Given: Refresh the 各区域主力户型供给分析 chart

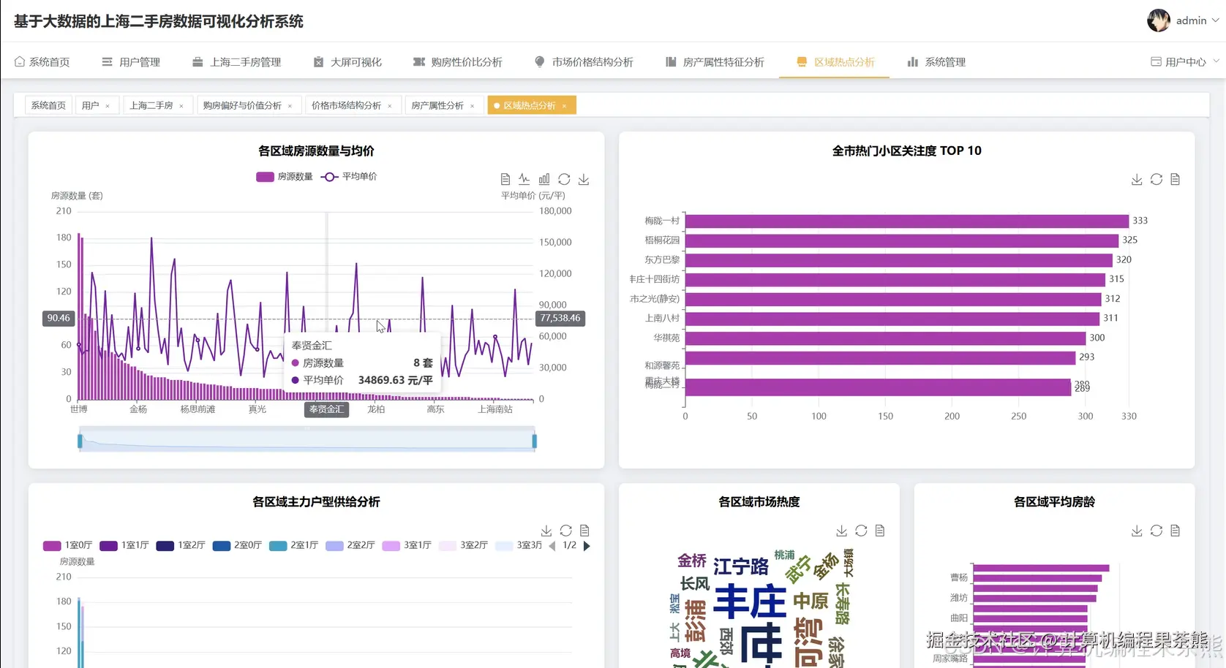Looking at the screenshot, I should click(565, 531).
